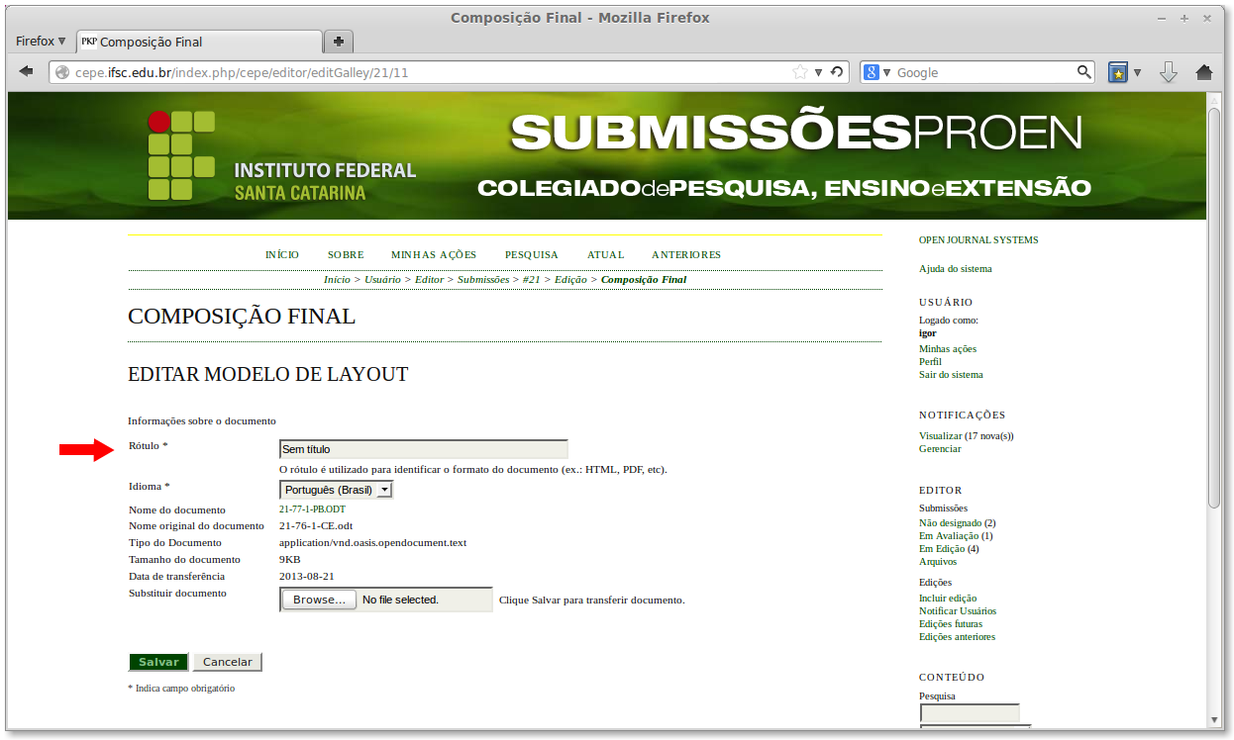
Task: Click Browse to choose a replacement document
Action: [x=318, y=599]
